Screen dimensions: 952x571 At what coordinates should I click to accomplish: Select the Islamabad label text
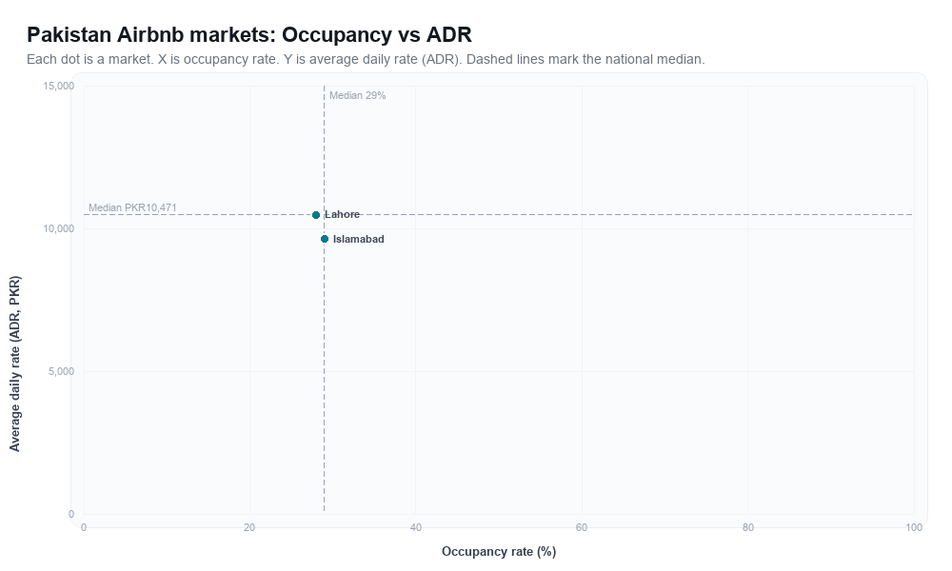pos(358,239)
